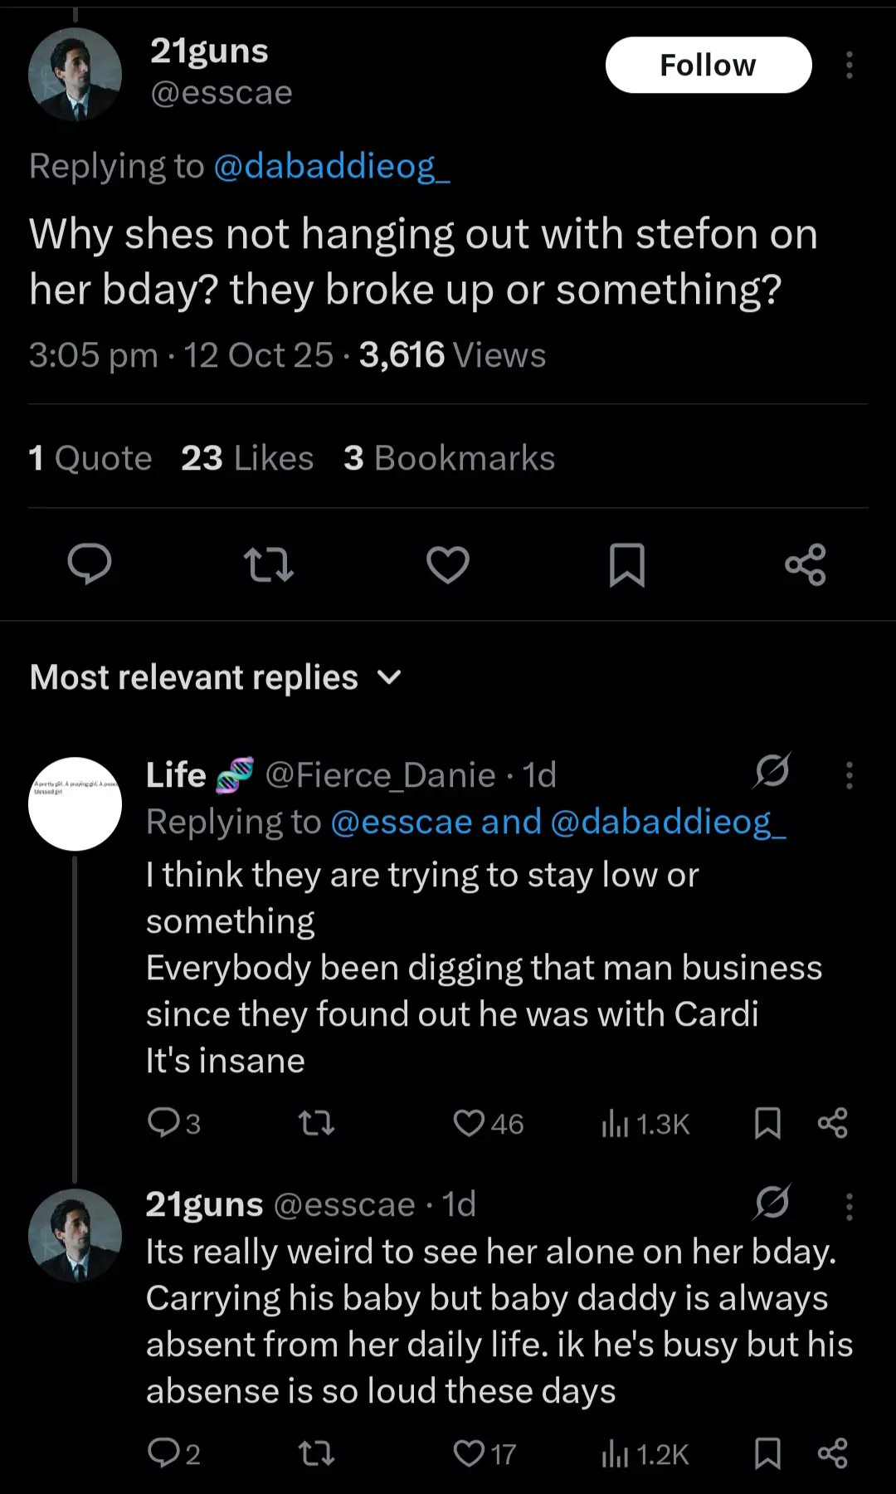Like Fierce_Danie's reply with 46 likes
Viewport: 896px width, 1494px height.
click(470, 1123)
